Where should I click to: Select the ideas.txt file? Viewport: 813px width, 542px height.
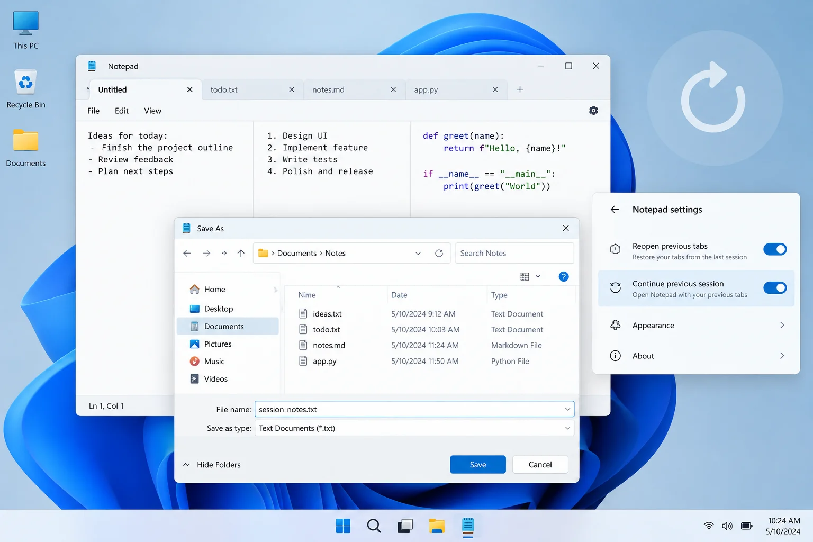[x=327, y=314]
